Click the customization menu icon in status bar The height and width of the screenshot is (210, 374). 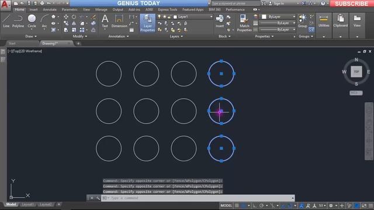point(370,205)
